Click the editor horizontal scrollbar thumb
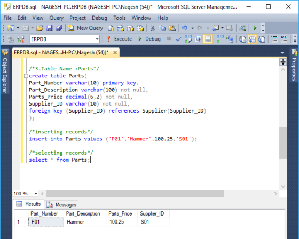Viewport: 299px width, 239px height. tap(135, 194)
